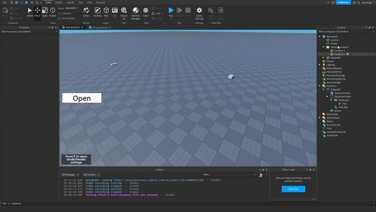This screenshot has width=376, height=212.
Task: Select the Workspace item in Explorer
Action: coord(332,37)
